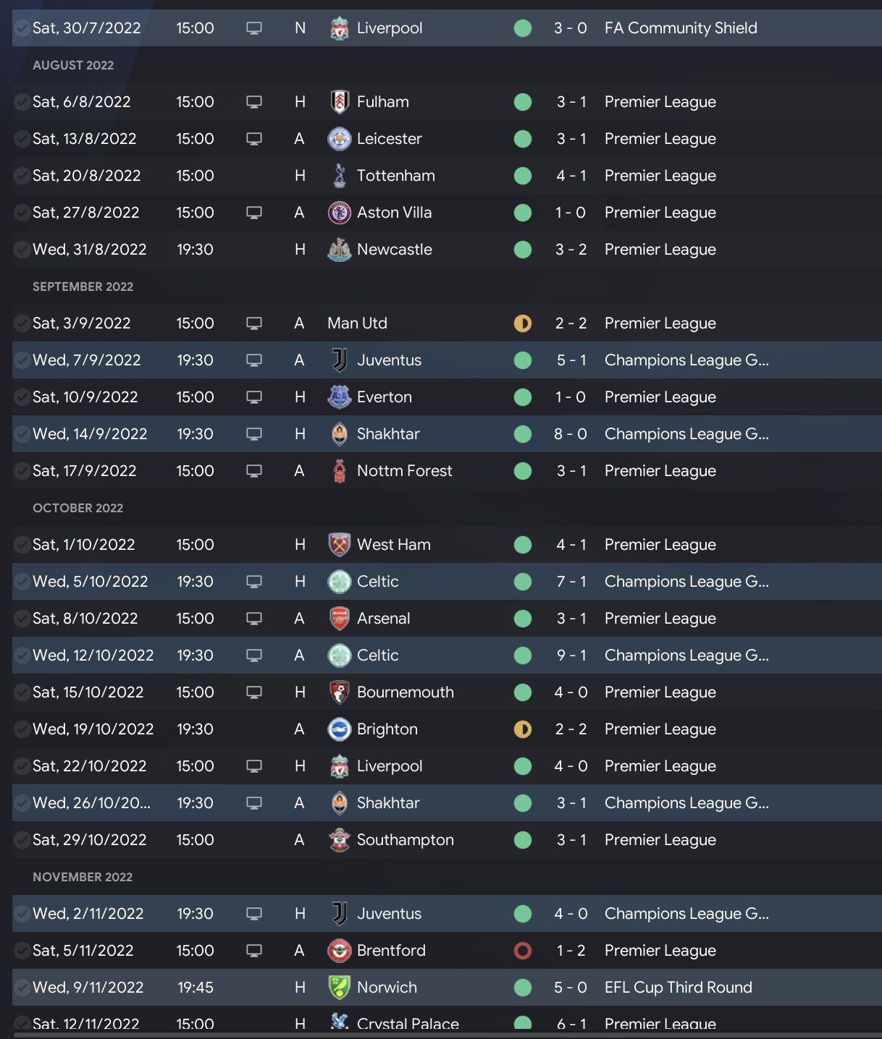Click the Fulham club badge
Screen dimensions: 882x1039
(x=339, y=102)
